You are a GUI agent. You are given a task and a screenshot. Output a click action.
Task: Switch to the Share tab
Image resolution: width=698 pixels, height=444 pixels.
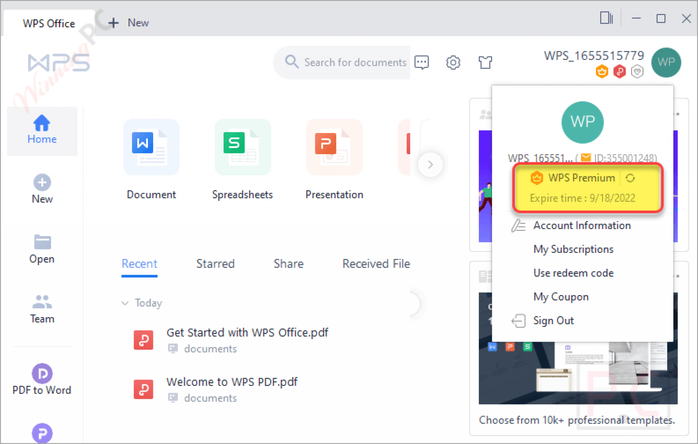tap(288, 264)
